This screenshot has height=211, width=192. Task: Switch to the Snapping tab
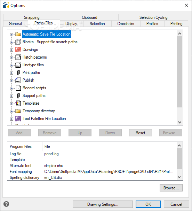(x=32, y=17)
